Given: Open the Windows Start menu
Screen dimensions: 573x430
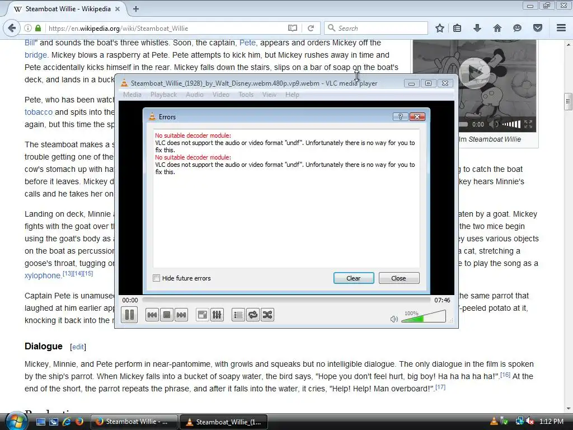Looking at the screenshot, I should [x=15, y=421].
